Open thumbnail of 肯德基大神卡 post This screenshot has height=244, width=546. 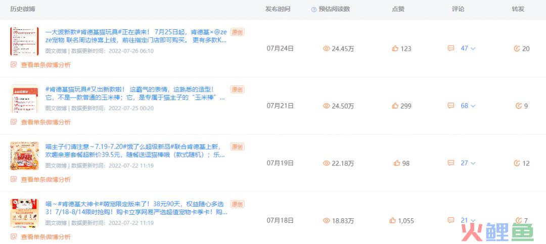[x=24, y=213]
